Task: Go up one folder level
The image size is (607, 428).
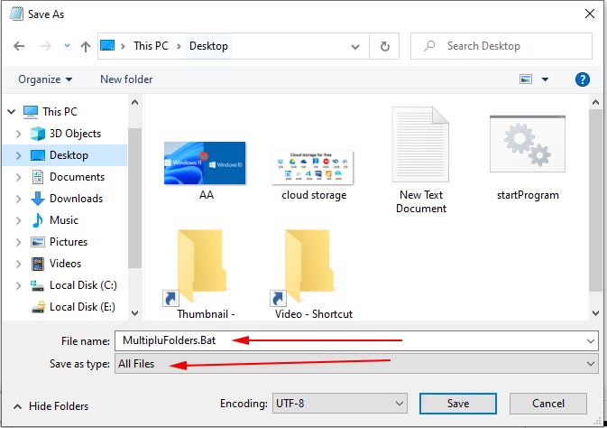Action: pyautogui.click(x=86, y=46)
